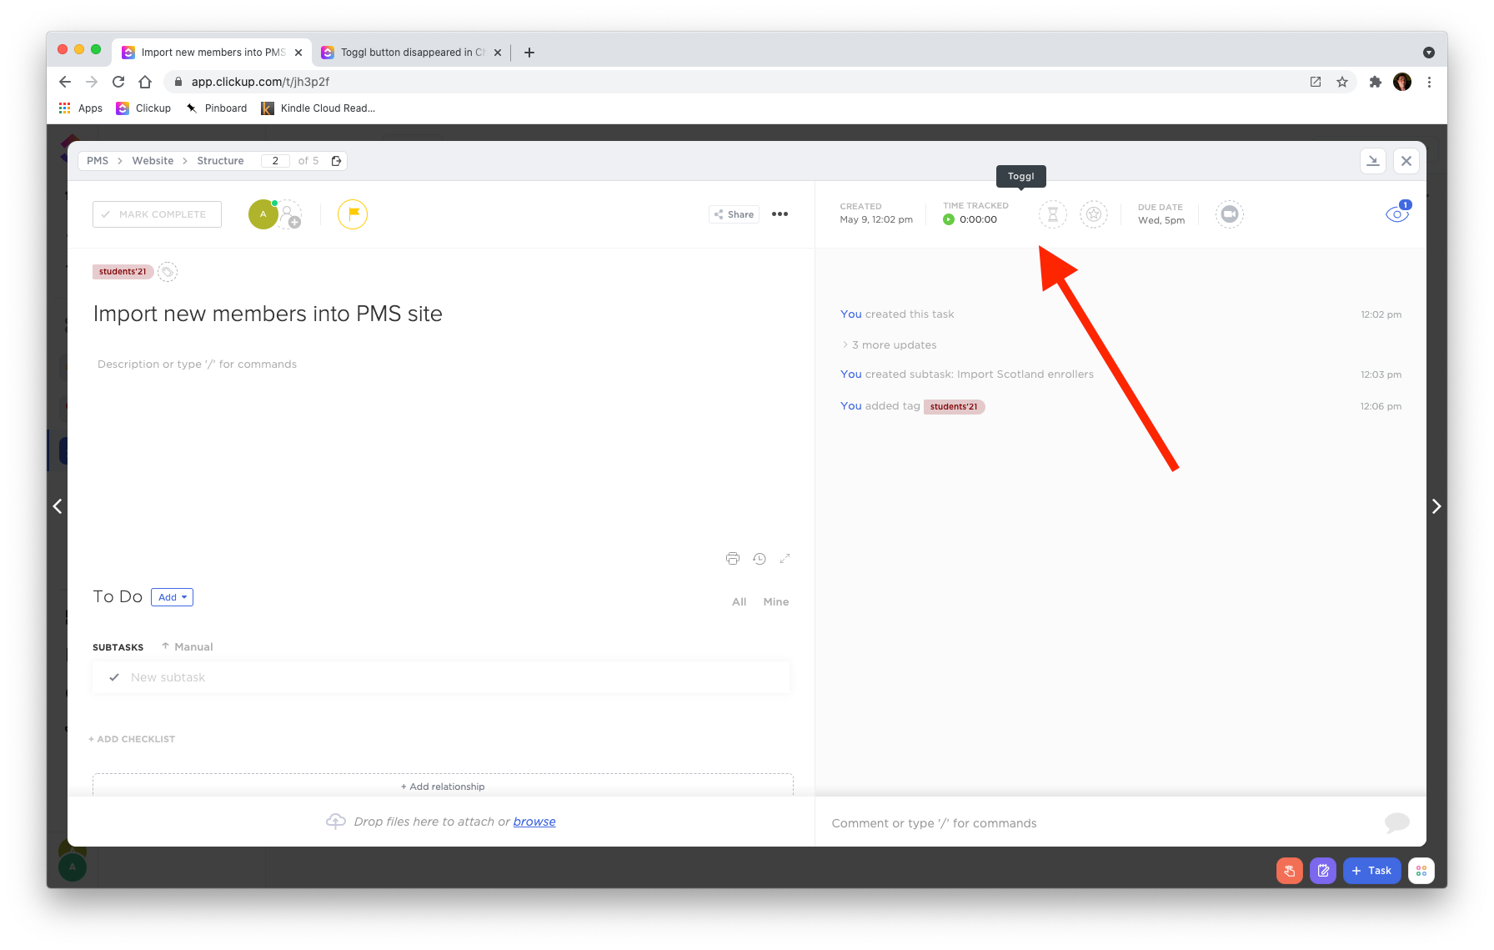
Task: Open the To Do Add dropdown
Action: 172,597
